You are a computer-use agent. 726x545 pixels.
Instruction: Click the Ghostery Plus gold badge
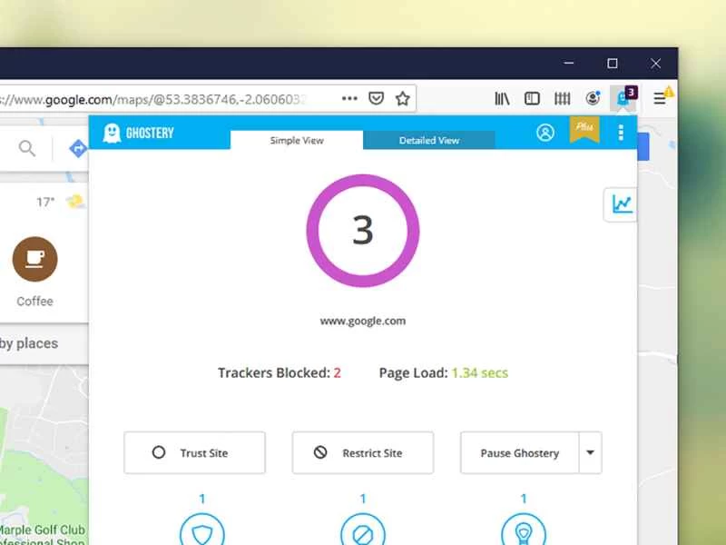(x=584, y=130)
